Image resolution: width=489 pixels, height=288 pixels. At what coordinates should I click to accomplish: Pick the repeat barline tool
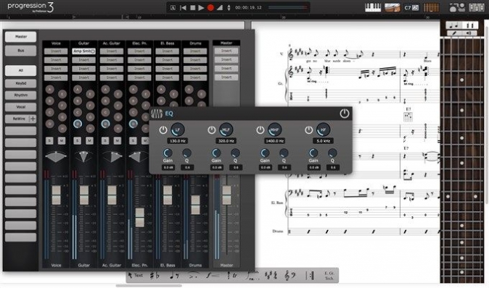[x=310, y=275]
